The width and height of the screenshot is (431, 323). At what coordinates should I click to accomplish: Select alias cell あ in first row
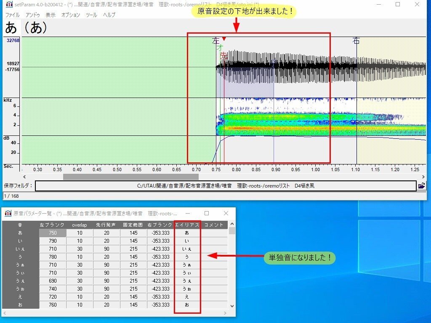[x=187, y=233]
